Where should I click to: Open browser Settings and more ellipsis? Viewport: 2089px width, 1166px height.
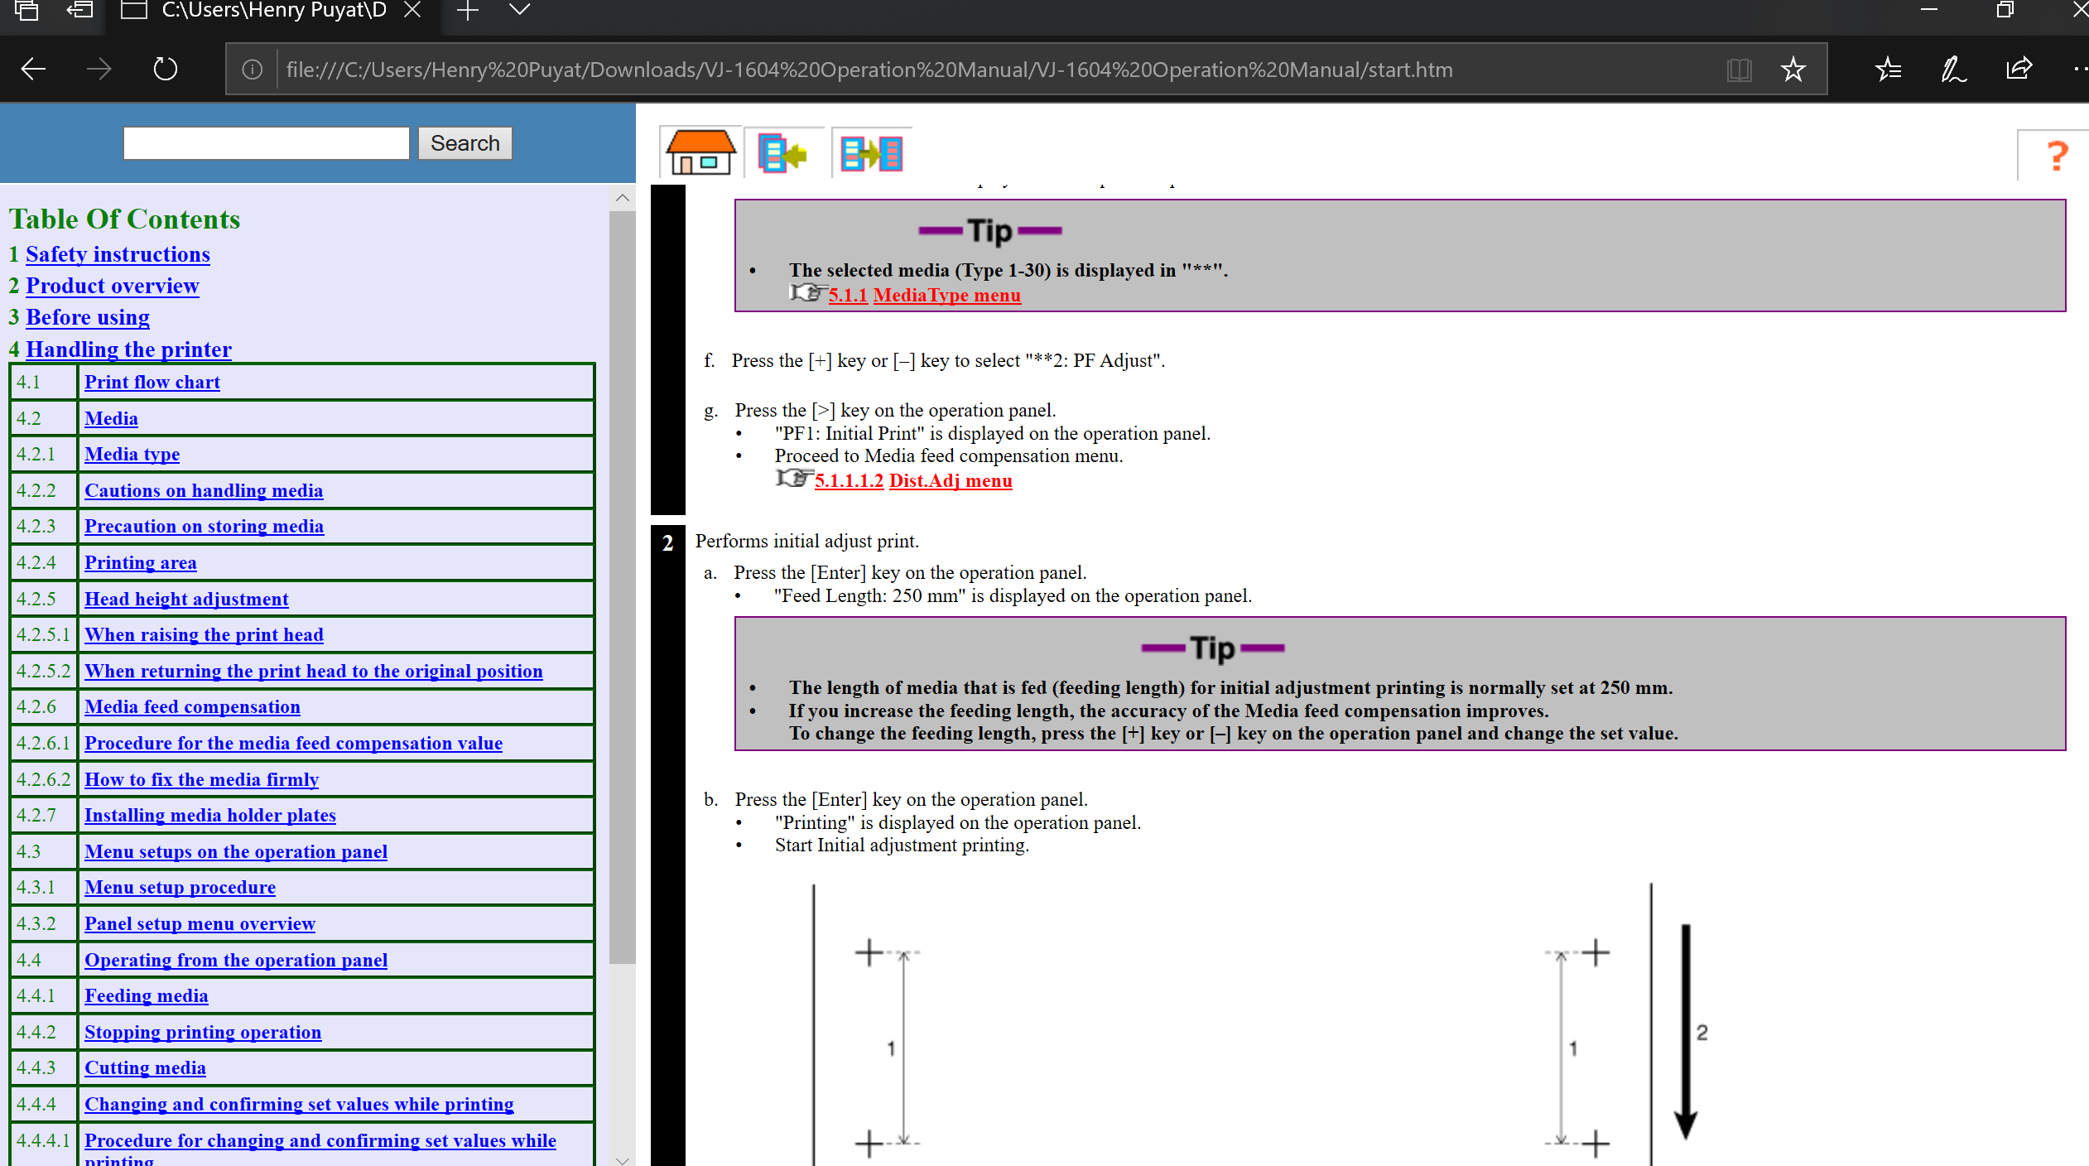click(x=2080, y=69)
